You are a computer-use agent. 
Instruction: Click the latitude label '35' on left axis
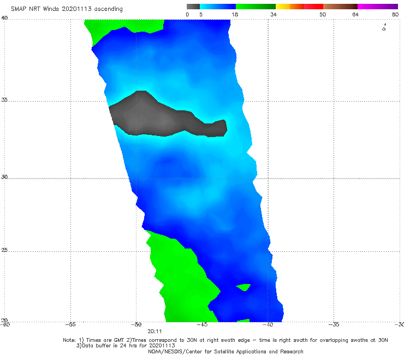(x=4, y=99)
